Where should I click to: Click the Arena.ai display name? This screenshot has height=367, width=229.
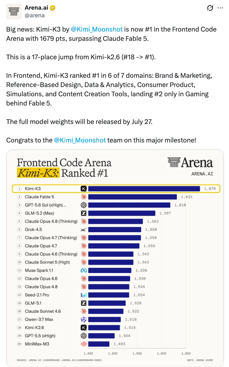[x=36, y=8]
